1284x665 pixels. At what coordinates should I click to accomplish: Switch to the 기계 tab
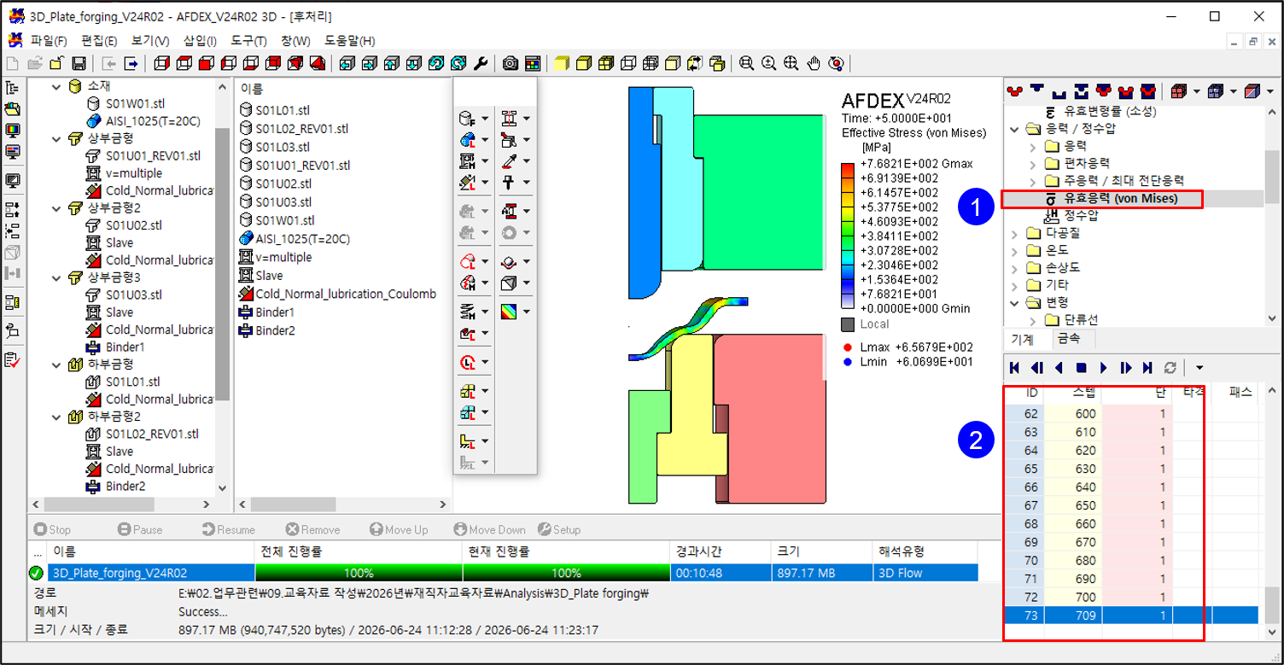[x=1023, y=338]
